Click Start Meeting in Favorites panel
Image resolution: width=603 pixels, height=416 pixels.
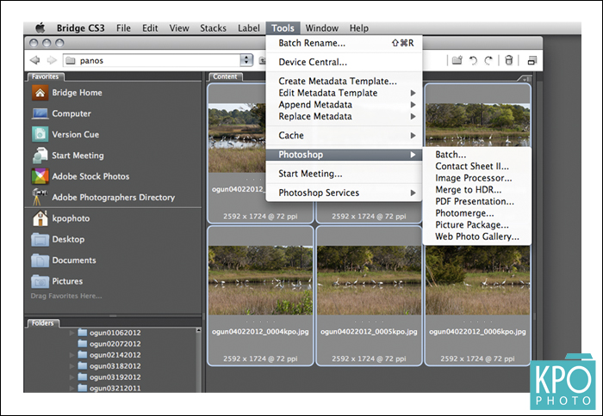[68, 156]
